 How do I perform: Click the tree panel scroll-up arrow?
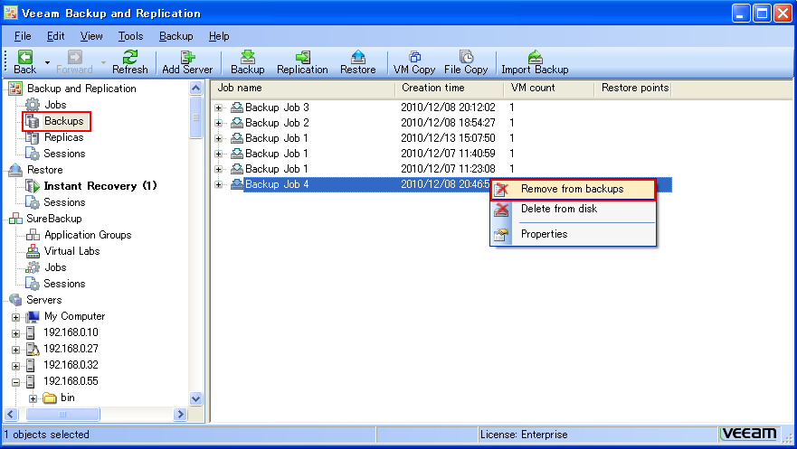196,89
